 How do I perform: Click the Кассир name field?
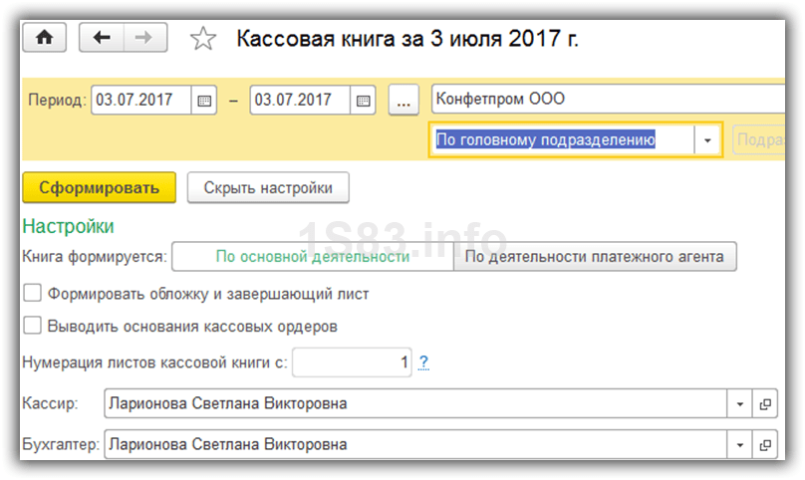pos(415,404)
